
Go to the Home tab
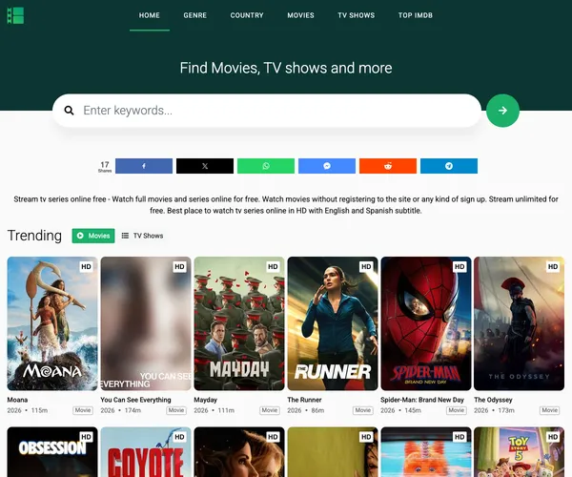pyautogui.click(x=150, y=15)
